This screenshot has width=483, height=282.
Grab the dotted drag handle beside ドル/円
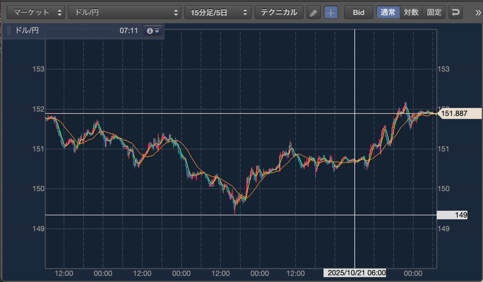coord(9,31)
